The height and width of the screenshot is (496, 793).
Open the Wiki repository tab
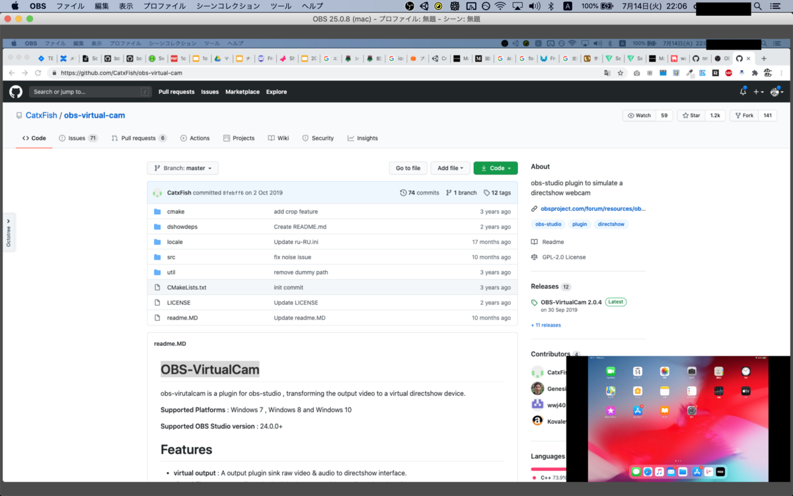(x=278, y=138)
